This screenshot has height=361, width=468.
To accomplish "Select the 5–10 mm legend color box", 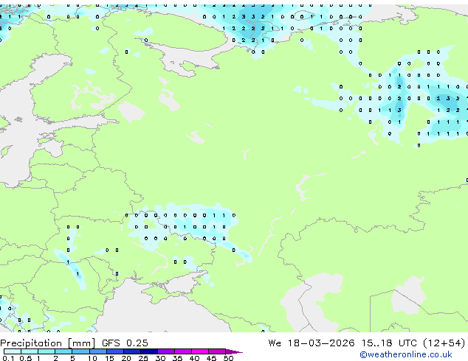I will click(x=80, y=351).
